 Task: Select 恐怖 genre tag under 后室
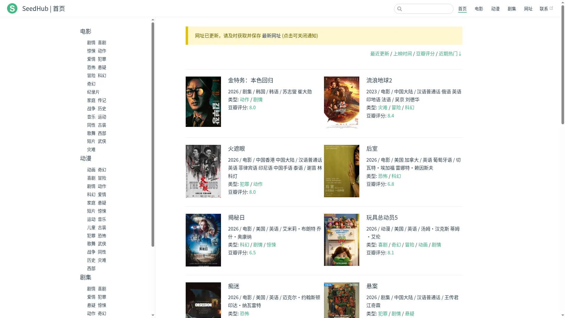pyautogui.click(x=383, y=176)
